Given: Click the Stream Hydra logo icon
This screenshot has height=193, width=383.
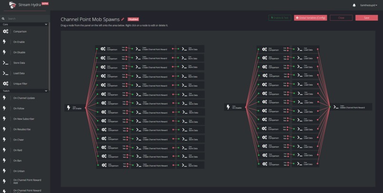Looking at the screenshot, I should click(x=12, y=5).
